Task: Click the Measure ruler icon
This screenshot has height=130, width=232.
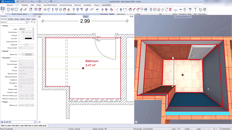Action: click(x=175, y=9)
